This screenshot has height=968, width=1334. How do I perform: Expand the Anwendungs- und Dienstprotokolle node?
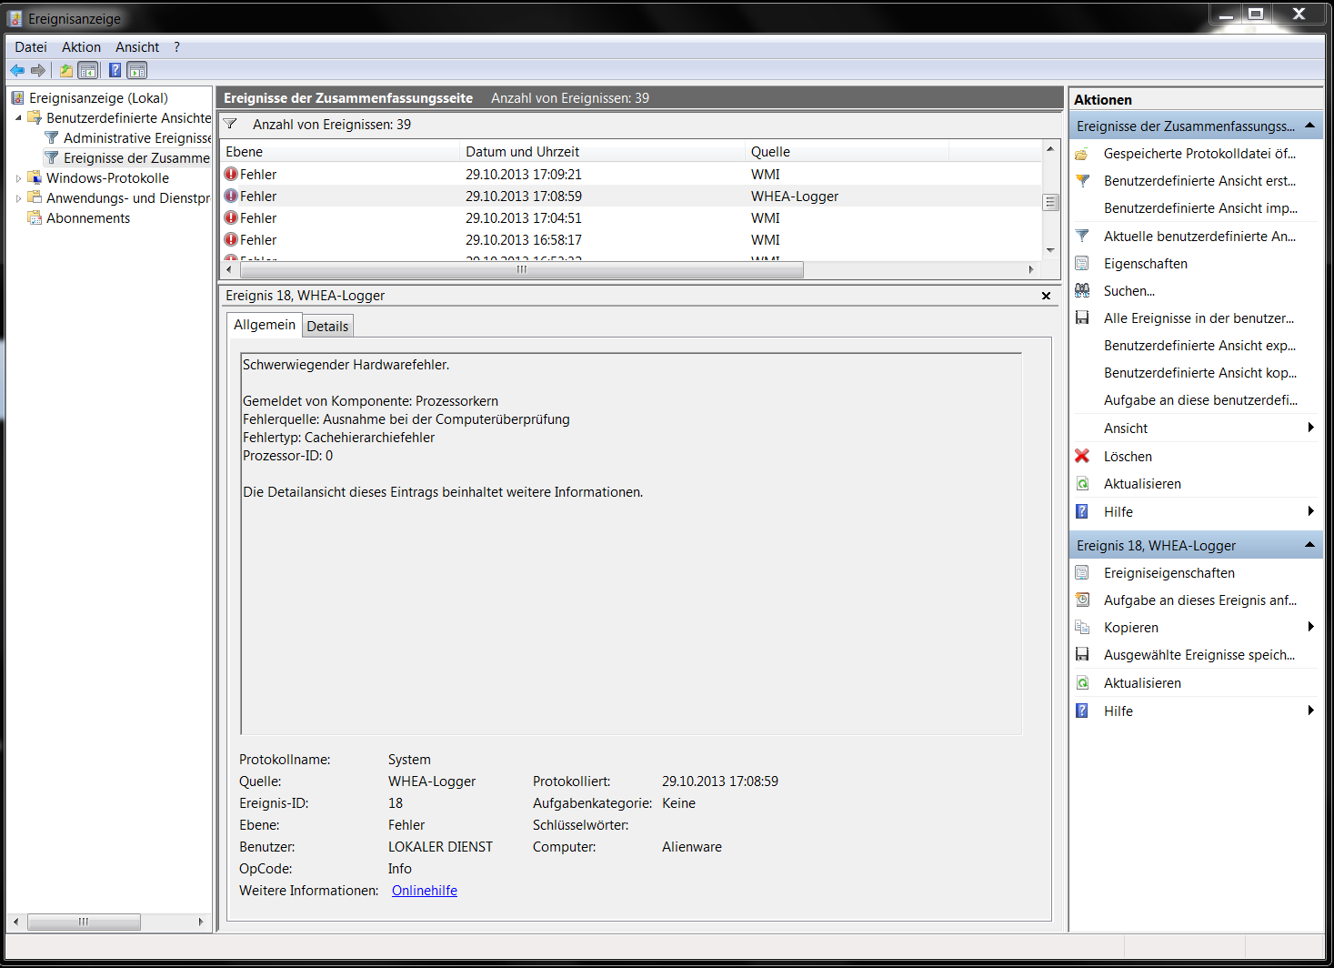point(18,198)
